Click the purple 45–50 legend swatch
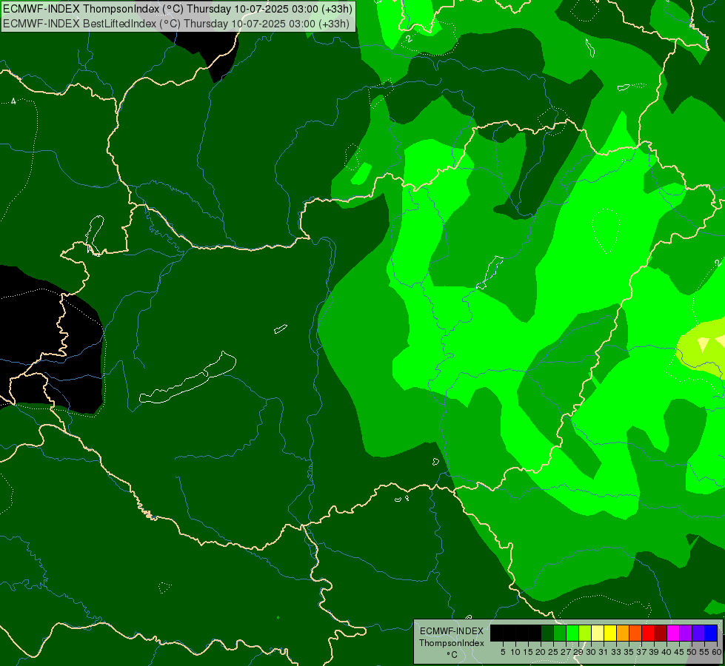725x666 pixels. pyautogui.click(x=686, y=633)
